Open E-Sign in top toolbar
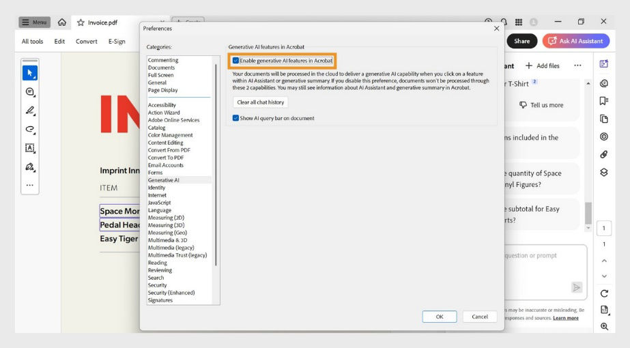The width and height of the screenshot is (630, 348). 117,42
